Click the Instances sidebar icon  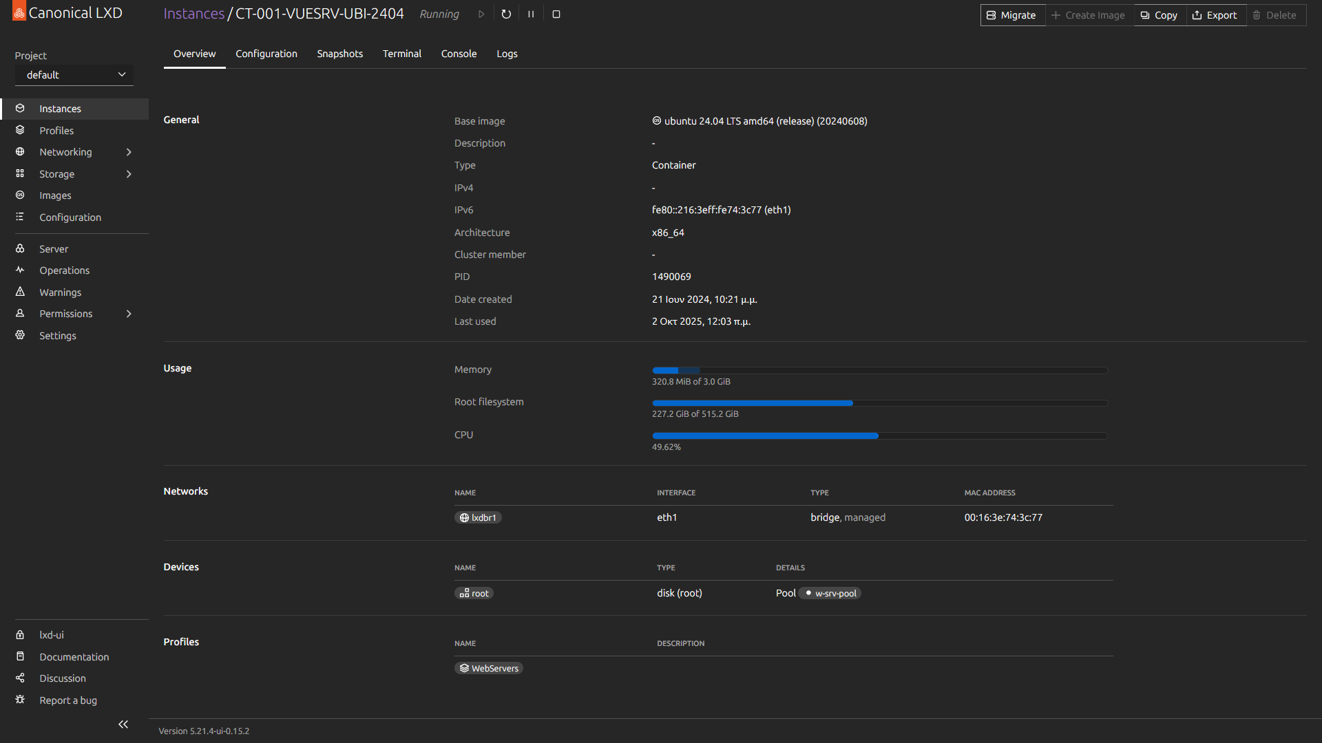point(20,109)
